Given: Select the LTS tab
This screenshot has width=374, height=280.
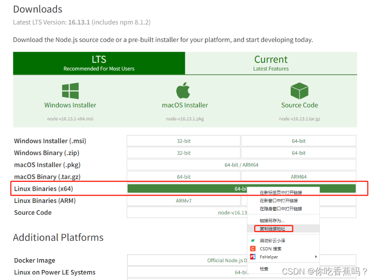Looking at the screenshot, I should pyautogui.click(x=98, y=63).
